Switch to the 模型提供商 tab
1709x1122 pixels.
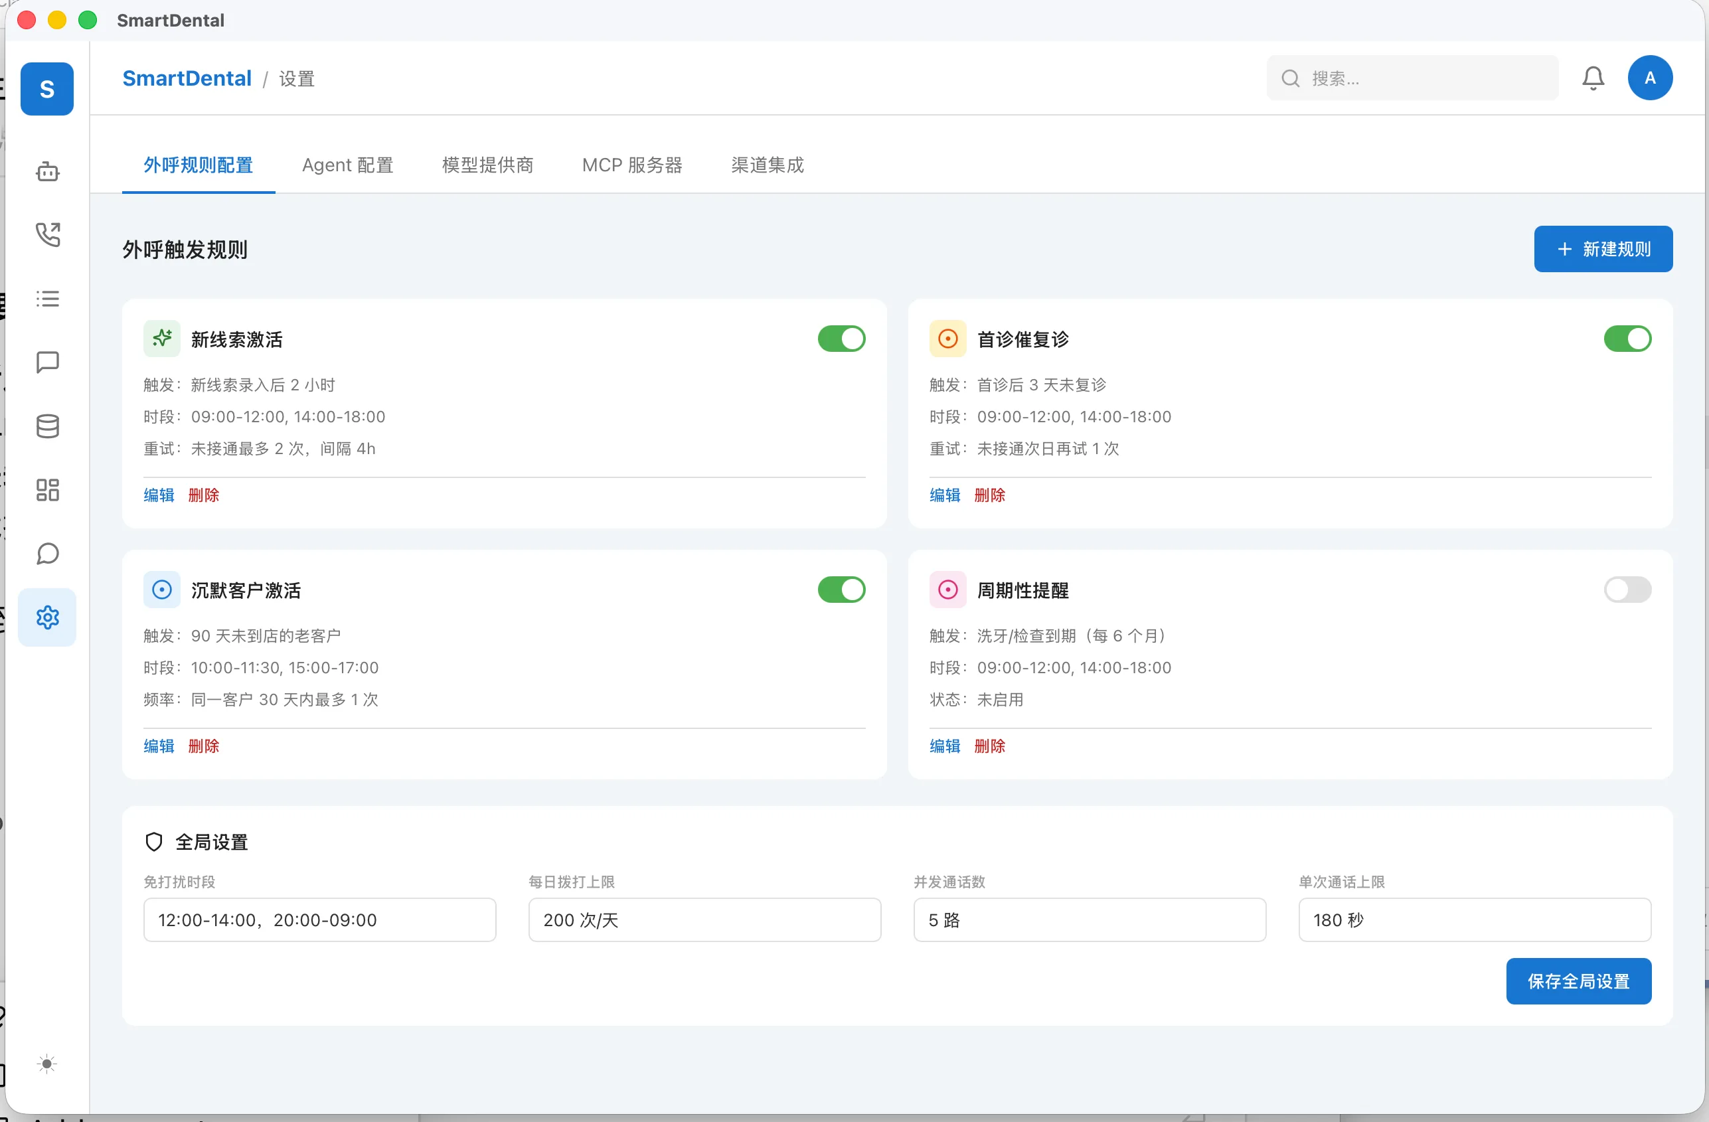coord(487,165)
